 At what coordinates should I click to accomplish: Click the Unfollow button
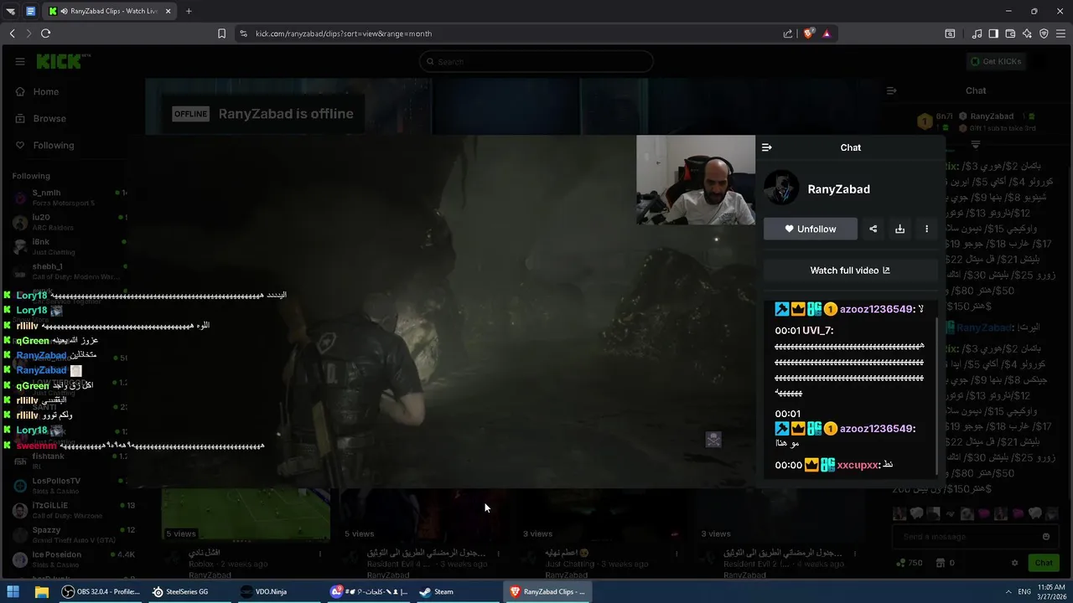pos(810,229)
